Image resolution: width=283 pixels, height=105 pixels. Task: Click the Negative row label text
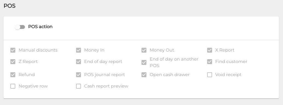click(33, 86)
